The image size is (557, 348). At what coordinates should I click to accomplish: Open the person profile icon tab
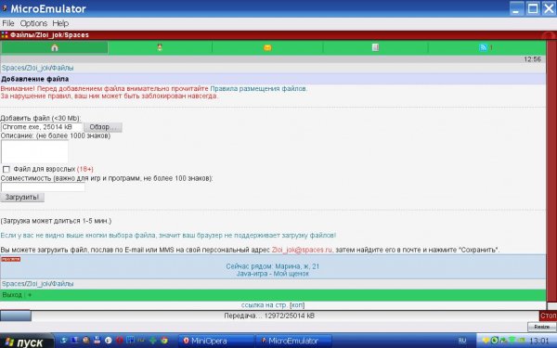160,47
